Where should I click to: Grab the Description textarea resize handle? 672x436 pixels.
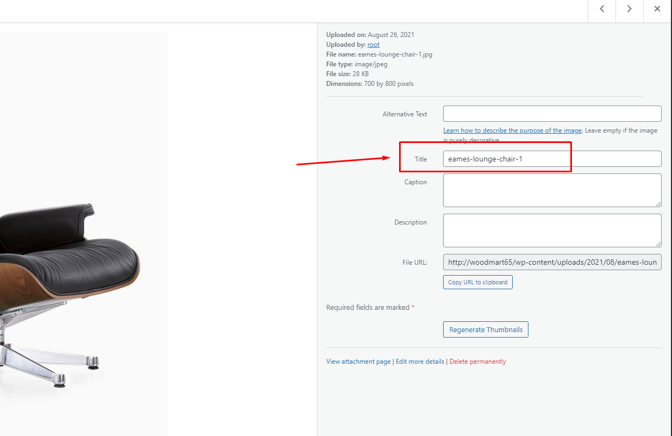[658, 244]
